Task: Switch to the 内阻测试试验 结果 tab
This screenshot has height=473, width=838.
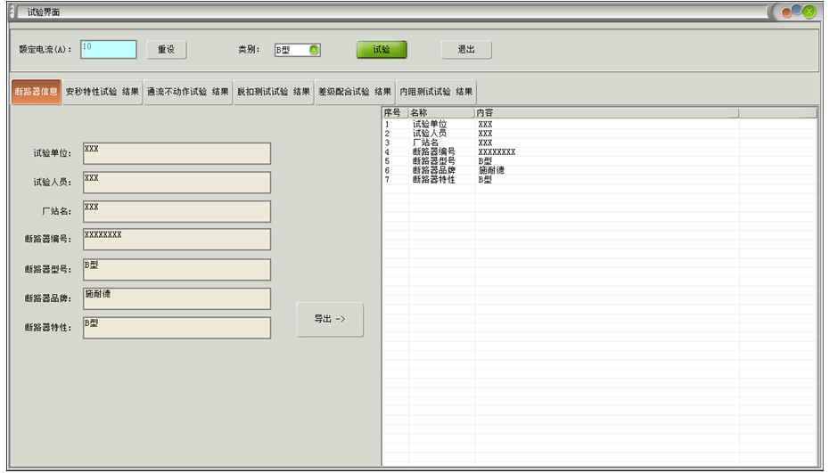Action: click(x=436, y=92)
